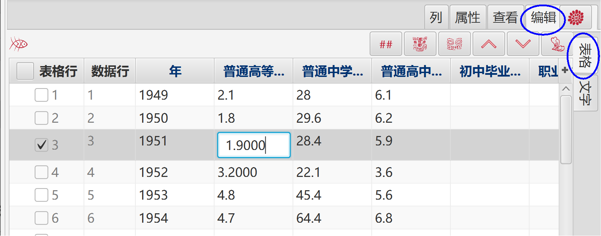
Task: Click the red swan icon button
Action: click(557, 44)
